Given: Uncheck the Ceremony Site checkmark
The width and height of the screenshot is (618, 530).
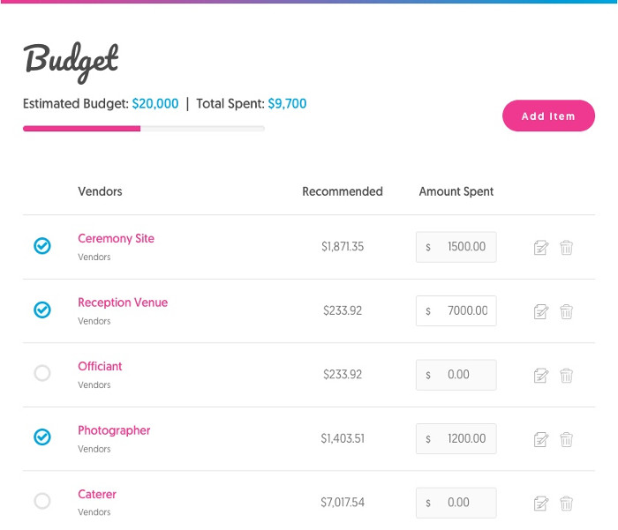Looking at the screenshot, I should pos(42,246).
